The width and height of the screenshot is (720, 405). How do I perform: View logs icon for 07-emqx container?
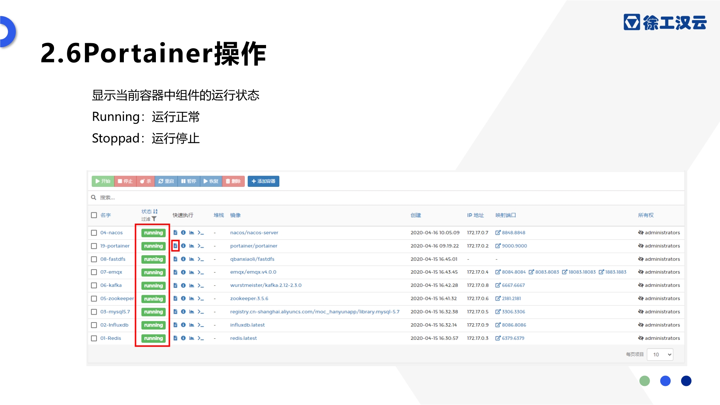pos(175,272)
